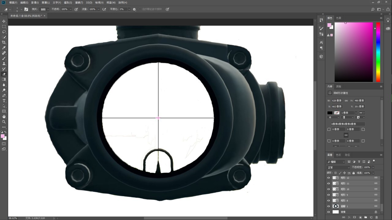Click the foreground color swatch in toolbox
This screenshot has width=392, height=220.
click(x=3, y=136)
